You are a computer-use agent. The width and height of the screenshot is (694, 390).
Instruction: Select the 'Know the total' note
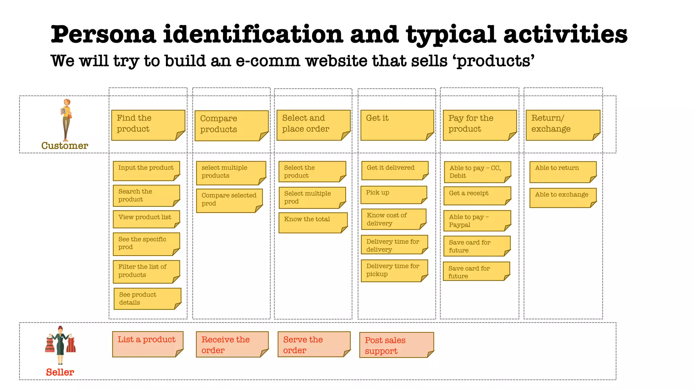coord(313,222)
